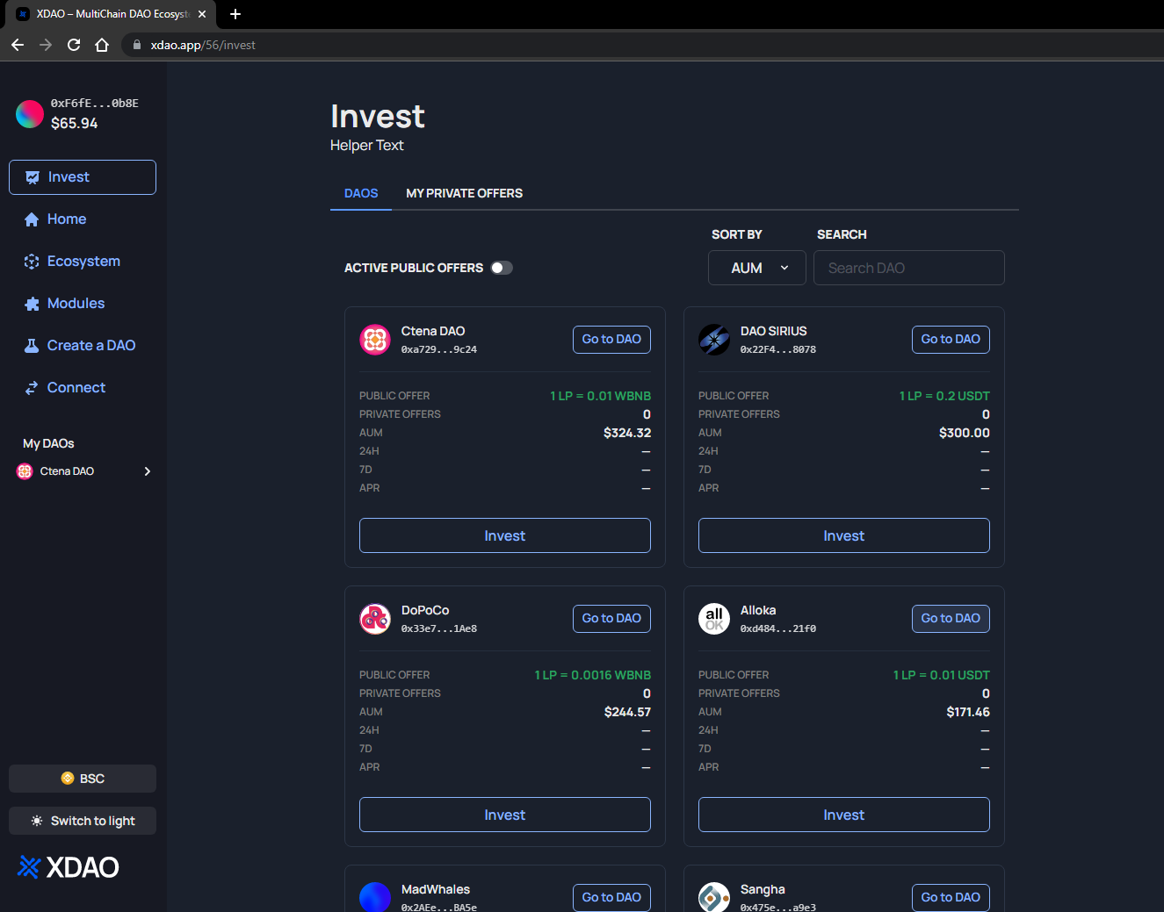1164x912 pixels.
Task: Click public offer 1 LP = 0.2 USDT
Action: (944, 396)
